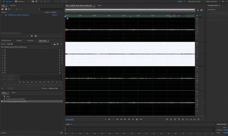This screenshot has height=136, width=228.
Task: Open the Files panel menu
Action: click(x=7, y=5)
